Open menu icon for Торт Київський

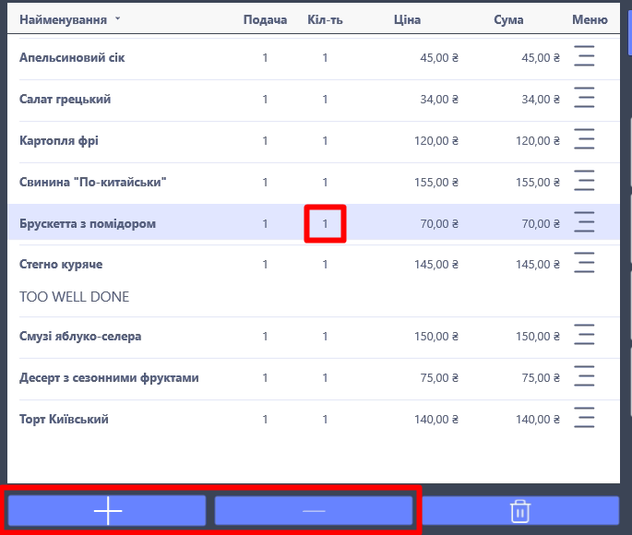tap(584, 419)
